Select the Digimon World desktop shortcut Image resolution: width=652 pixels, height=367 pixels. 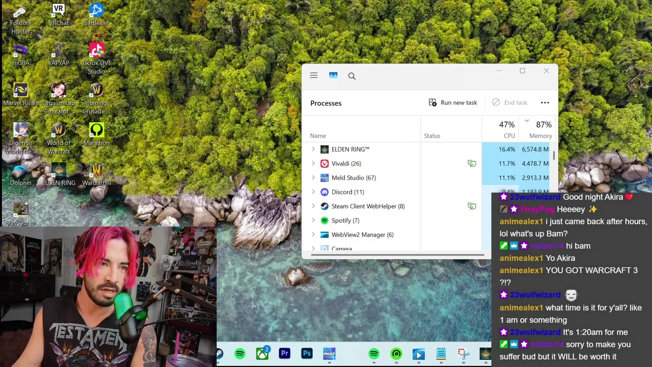[x=20, y=139]
